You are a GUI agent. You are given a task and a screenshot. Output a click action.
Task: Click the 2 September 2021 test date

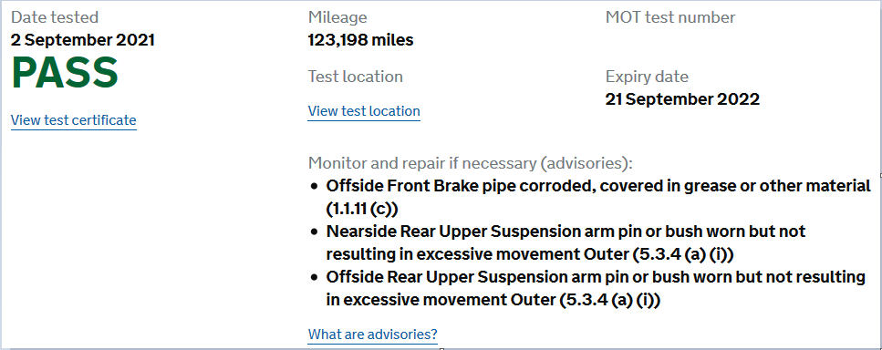(x=83, y=40)
